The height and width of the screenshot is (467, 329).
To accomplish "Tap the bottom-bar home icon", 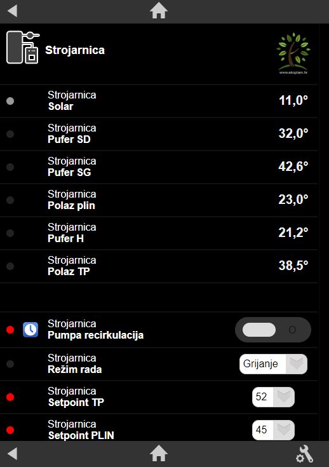I will tap(159, 454).
